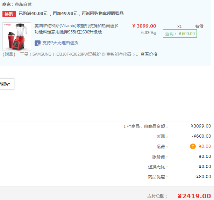Click the 应付总额： label

tap(157, 196)
